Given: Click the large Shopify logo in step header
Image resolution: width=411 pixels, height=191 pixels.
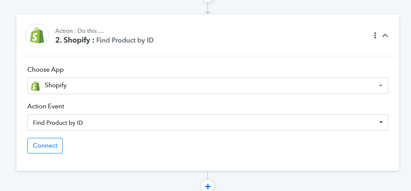Looking at the screenshot, I should pyautogui.click(x=37, y=35).
